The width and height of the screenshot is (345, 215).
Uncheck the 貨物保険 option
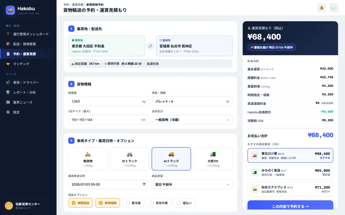tap(108, 203)
